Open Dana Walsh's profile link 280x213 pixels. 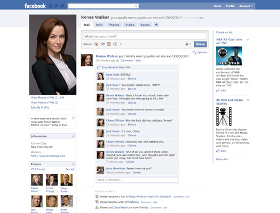pyautogui.click(x=120, y=207)
